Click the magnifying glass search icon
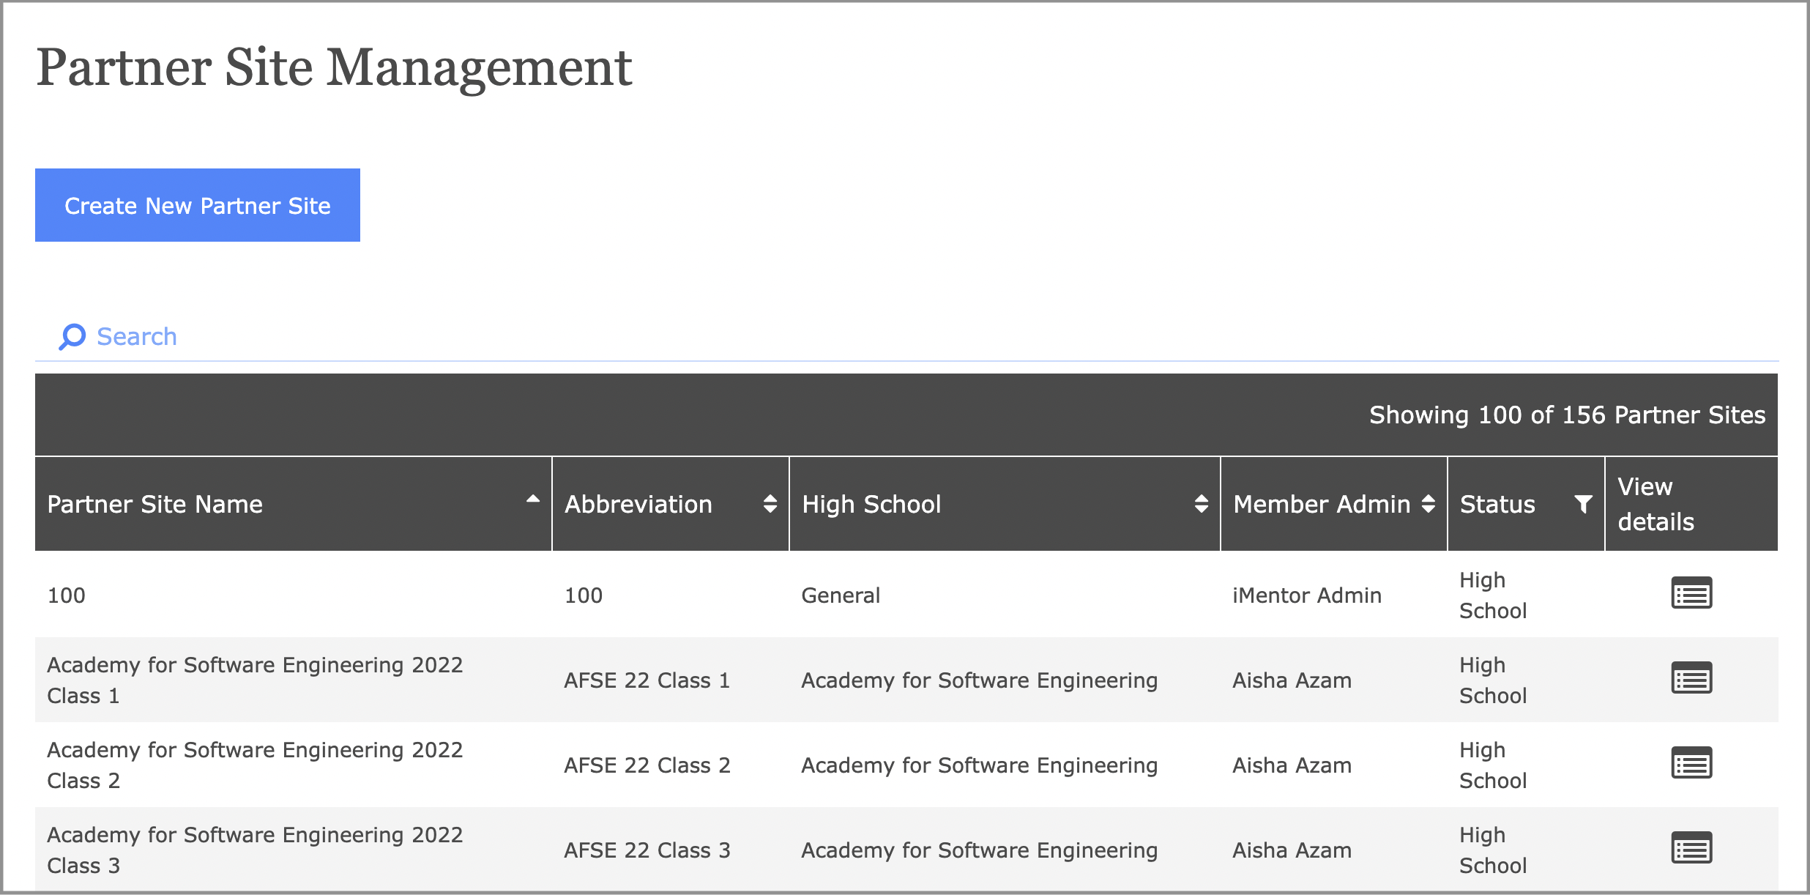This screenshot has width=1810, height=895. 72,337
